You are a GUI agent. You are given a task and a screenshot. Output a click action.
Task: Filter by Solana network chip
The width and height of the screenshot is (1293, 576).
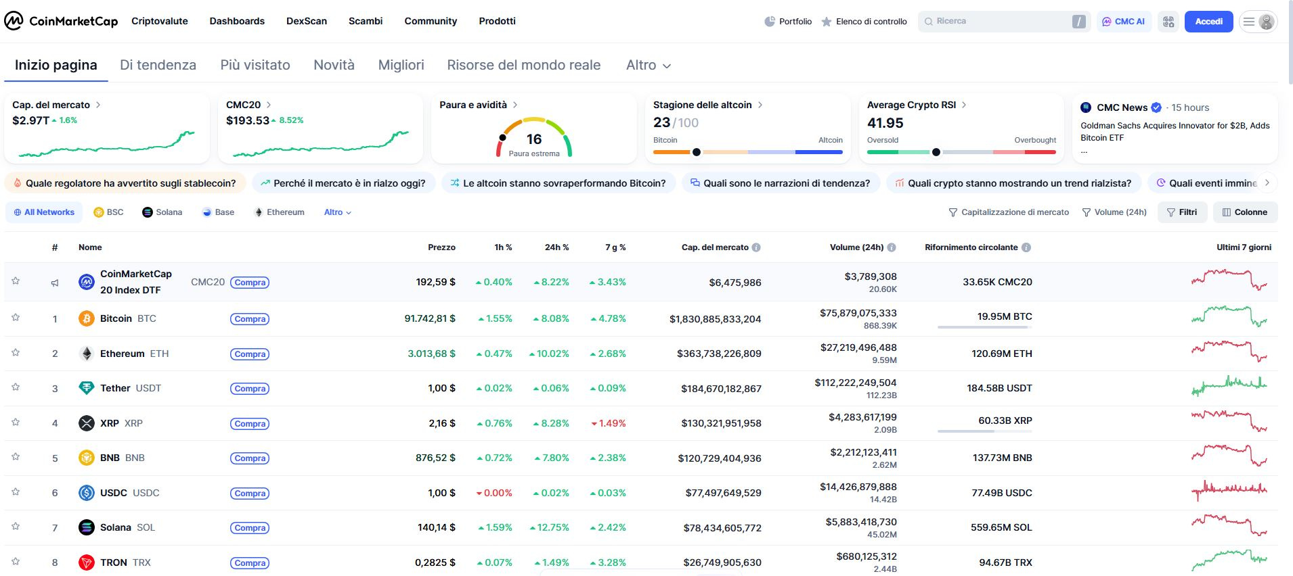[x=162, y=212]
